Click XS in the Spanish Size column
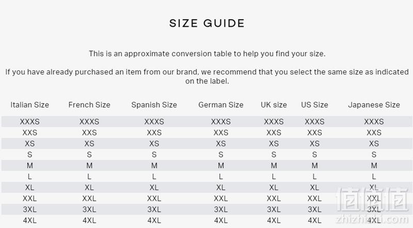The image size is (413, 228). tap(154, 144)
